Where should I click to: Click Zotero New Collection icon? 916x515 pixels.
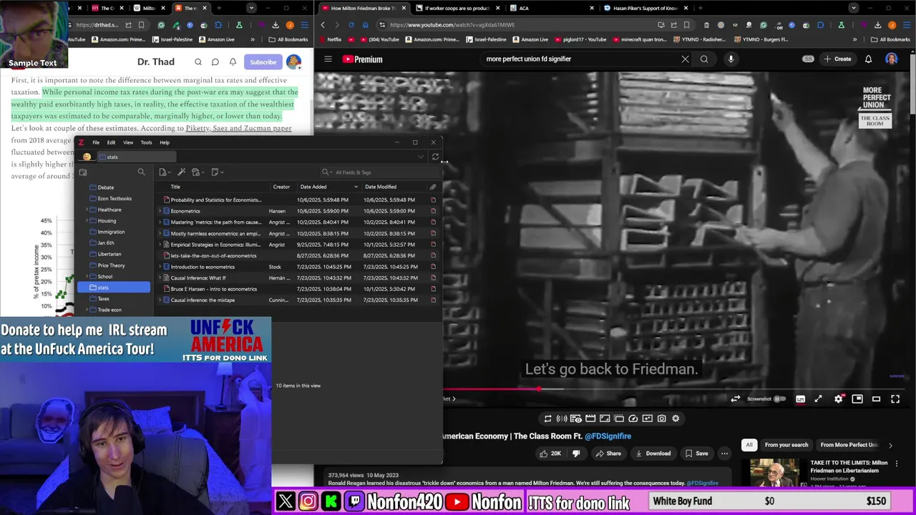tap(83, 172)
